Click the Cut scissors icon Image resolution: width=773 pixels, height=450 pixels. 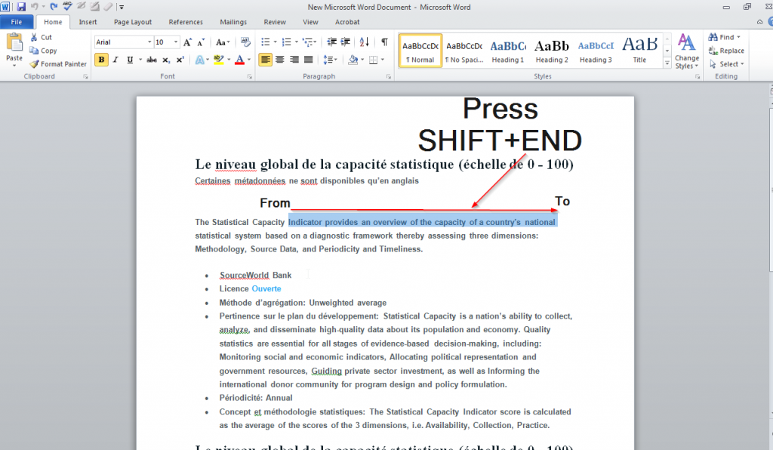(x=34, y=37)
